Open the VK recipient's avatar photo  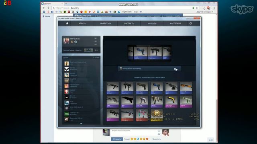click(165, 132)
